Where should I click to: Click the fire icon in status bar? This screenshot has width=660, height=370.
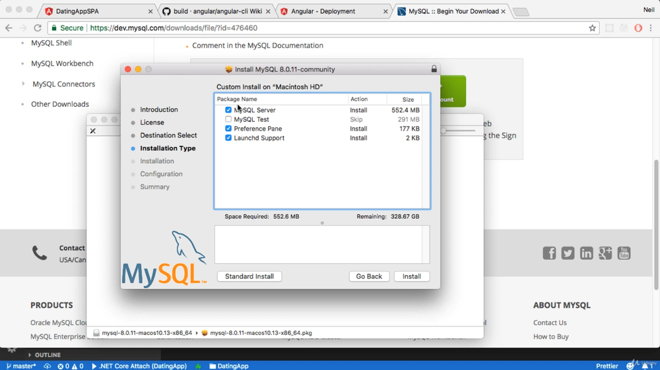[x=198, y=366]
